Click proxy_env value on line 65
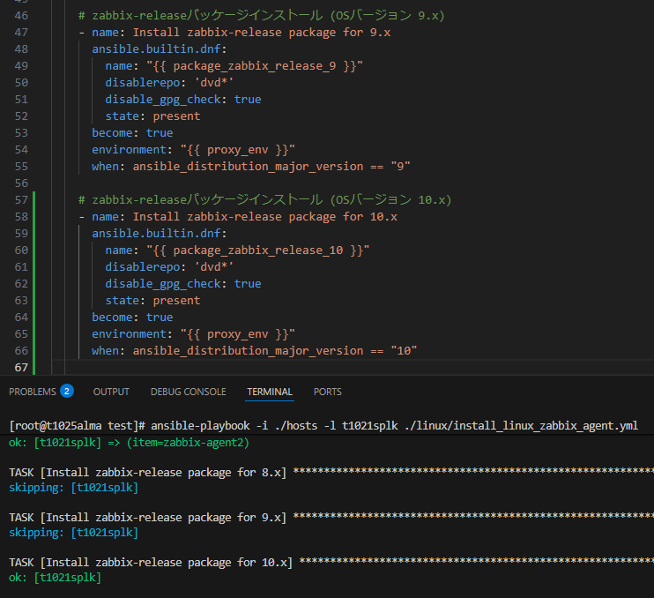The height and width of the screenshot is (598, 654). click(238, 334)
